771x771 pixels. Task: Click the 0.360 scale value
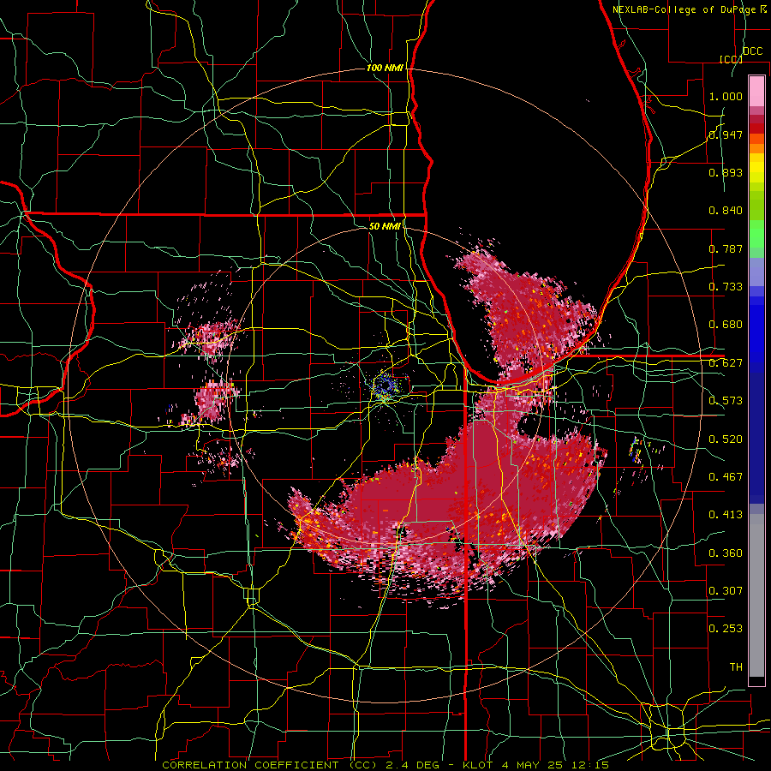pos(726,553)
